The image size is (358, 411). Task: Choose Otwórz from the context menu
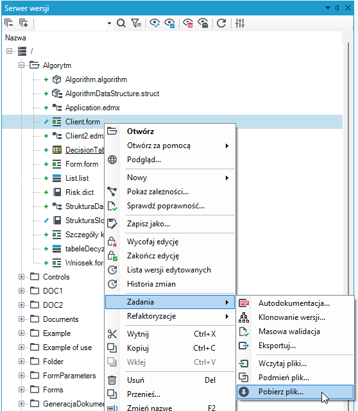pos(170,131)
